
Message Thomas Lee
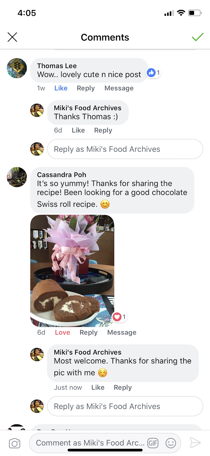coord(119,88)
